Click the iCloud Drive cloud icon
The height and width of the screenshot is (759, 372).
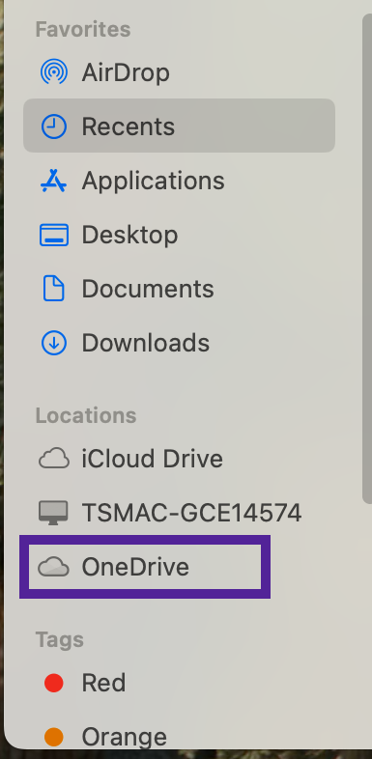pyautogui.click(x=54, y=459)
